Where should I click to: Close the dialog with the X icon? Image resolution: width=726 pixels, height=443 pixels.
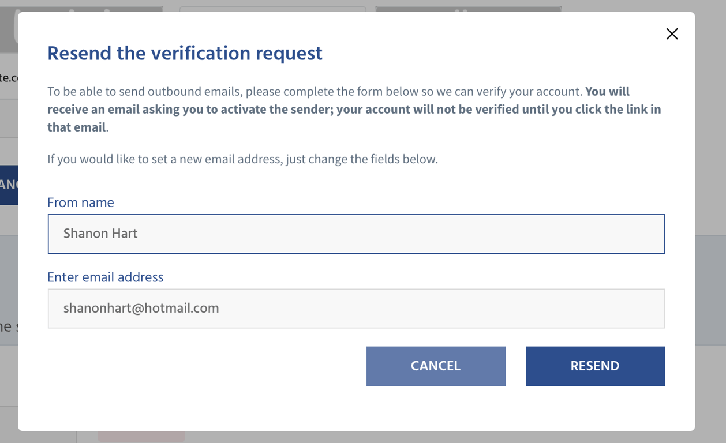[x=672, y=34]
